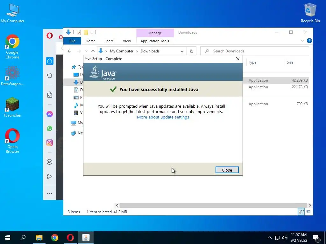The height and width of the screenshot is (244, 326).
Task: Open Customize Quick Access Toolbar dropdown
Action: coord(92,33)
